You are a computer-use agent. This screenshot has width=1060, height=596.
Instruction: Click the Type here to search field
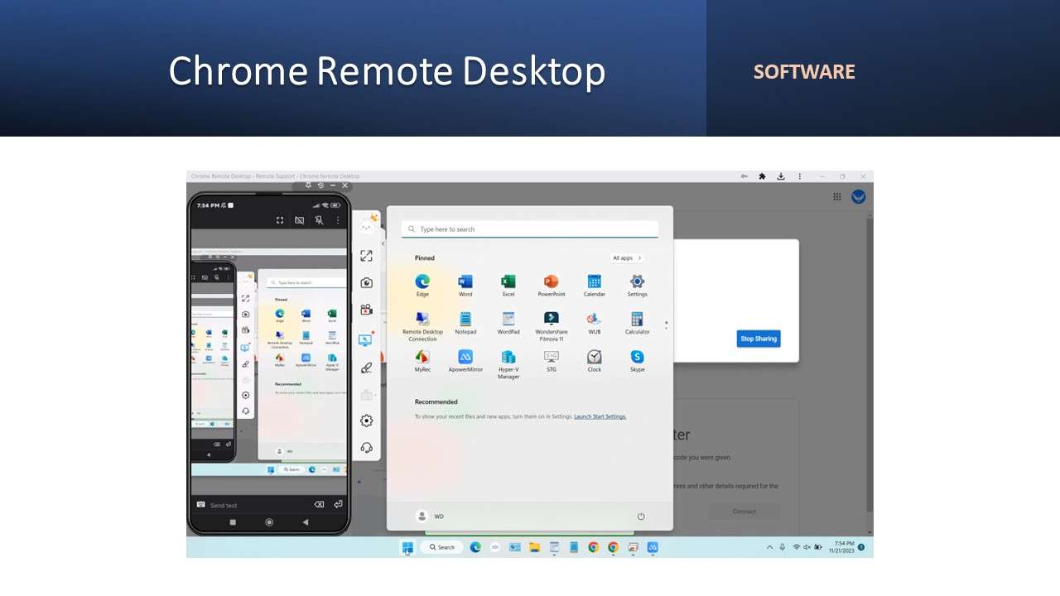coord(529,228)
